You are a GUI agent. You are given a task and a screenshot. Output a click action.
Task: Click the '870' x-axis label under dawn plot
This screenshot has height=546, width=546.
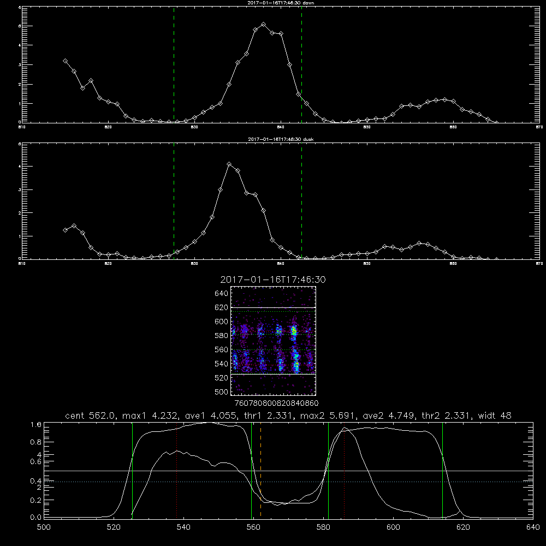pos(539,127)
